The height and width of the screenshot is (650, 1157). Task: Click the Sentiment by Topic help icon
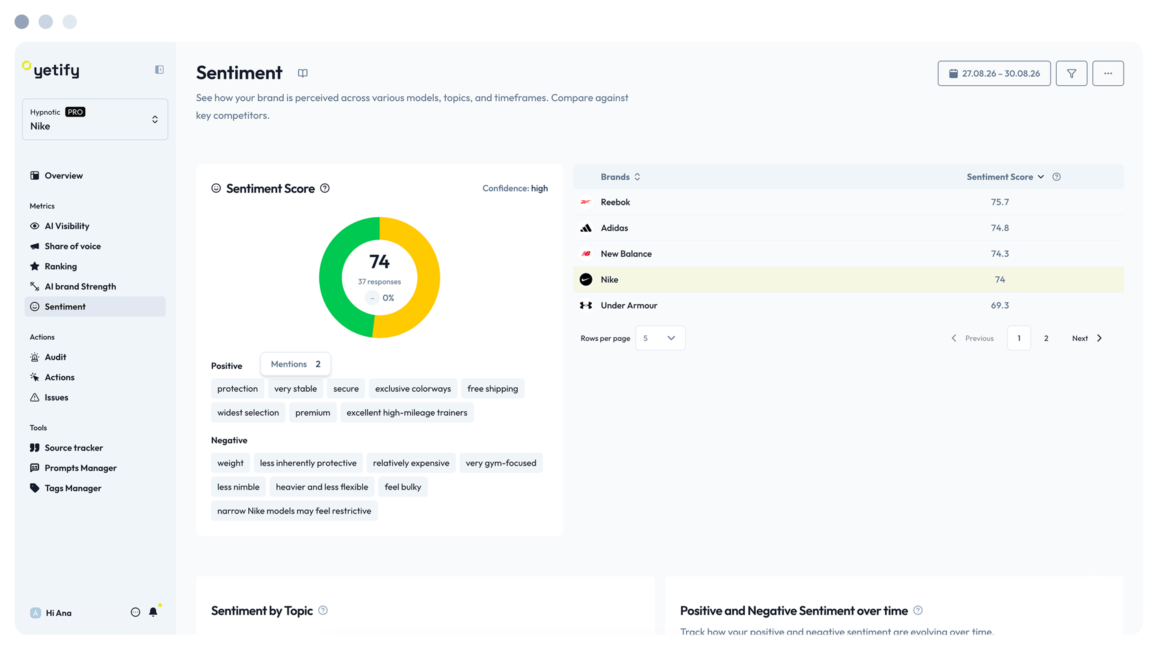pyautogui.click(x=323, y=610)
